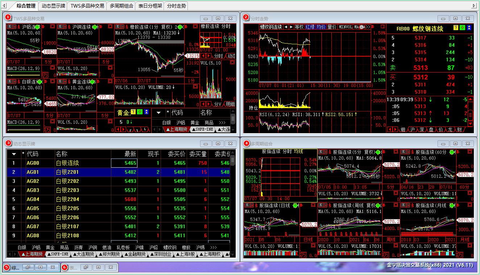480x275 pixels.
Task: Click the 万 icon under the first MACD pane
Action: [x=46, y=75]
